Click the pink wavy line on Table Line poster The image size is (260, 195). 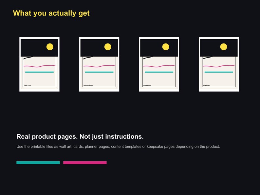pyautogui.click(x=40, y=66)
